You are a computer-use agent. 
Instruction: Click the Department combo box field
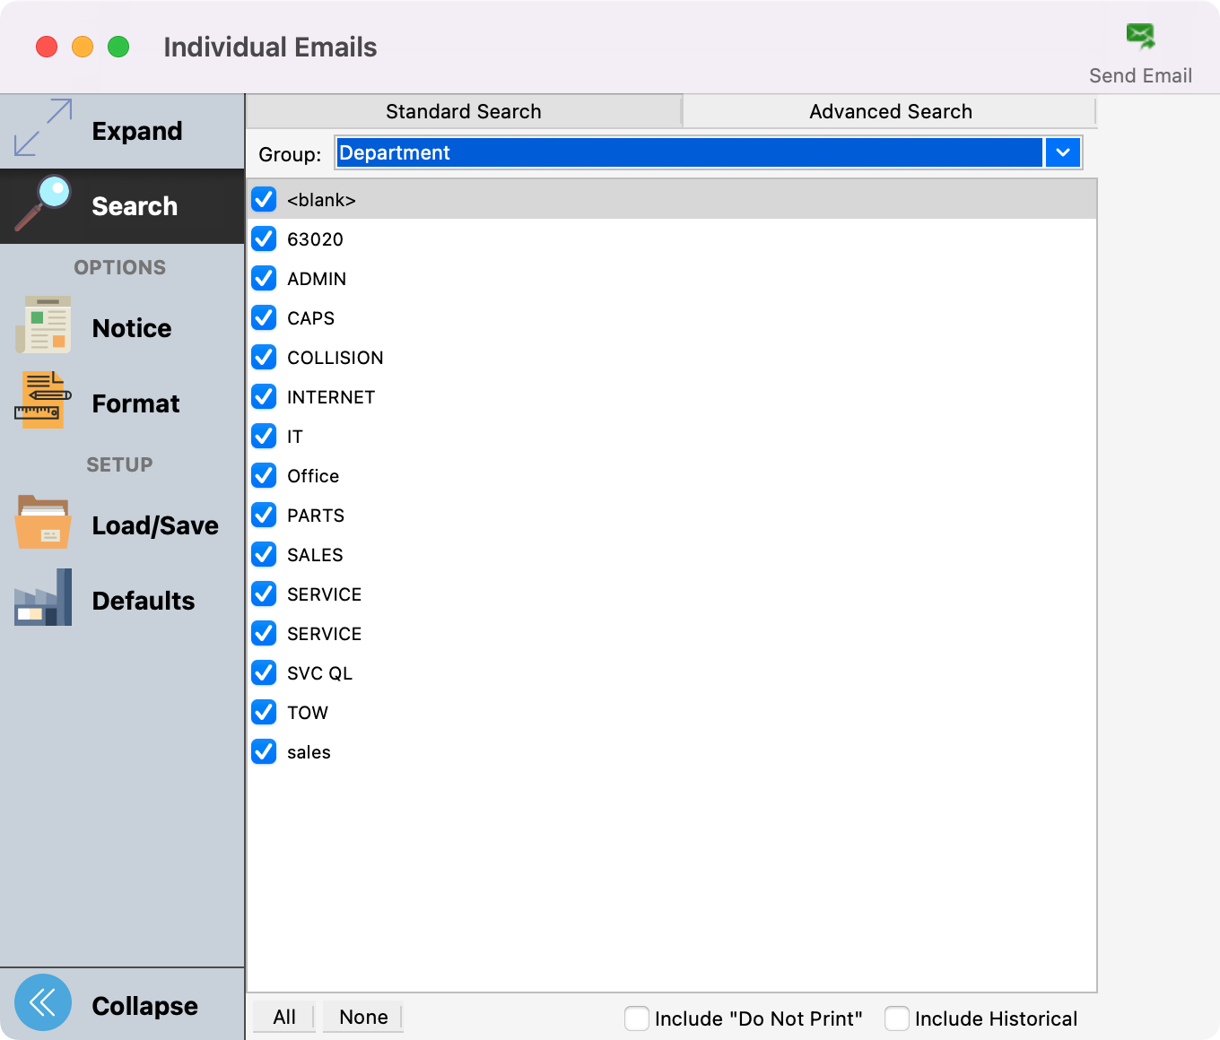[689, 153]
